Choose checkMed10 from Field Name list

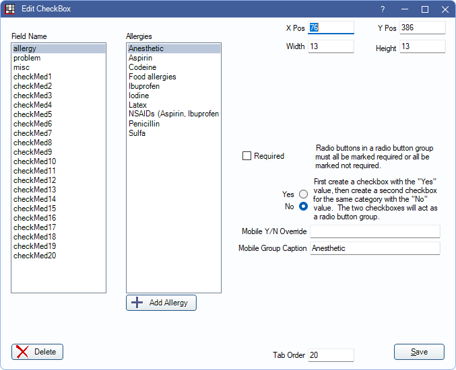[34, 161]
